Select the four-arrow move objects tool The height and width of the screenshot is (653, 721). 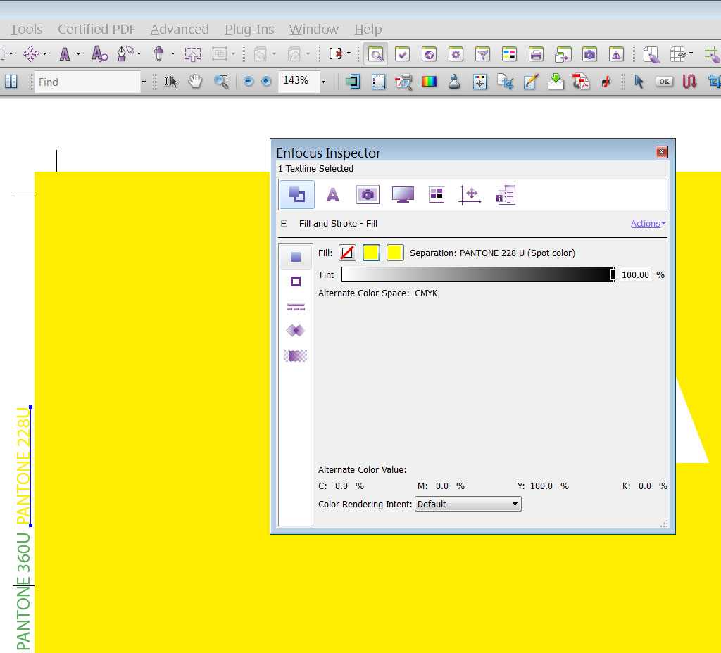pyautogui.click(x=30, y=53)
